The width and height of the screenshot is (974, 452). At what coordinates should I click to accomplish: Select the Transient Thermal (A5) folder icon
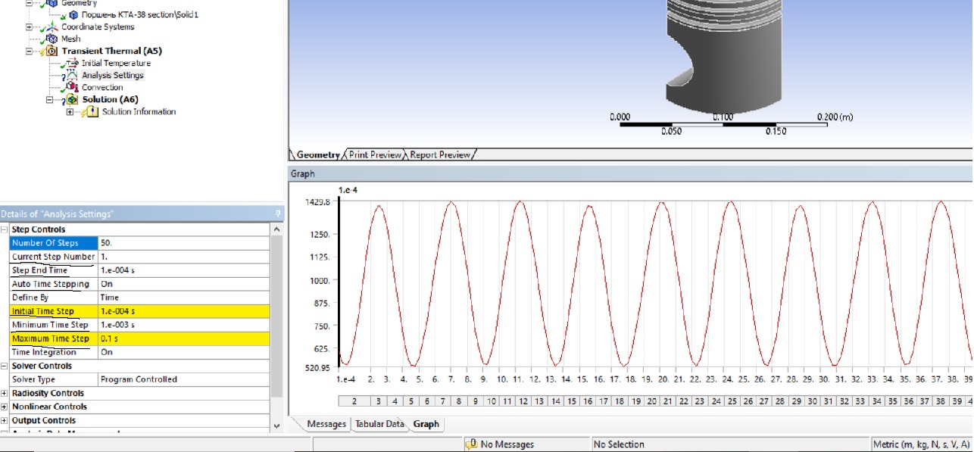(x=52, y=51)
